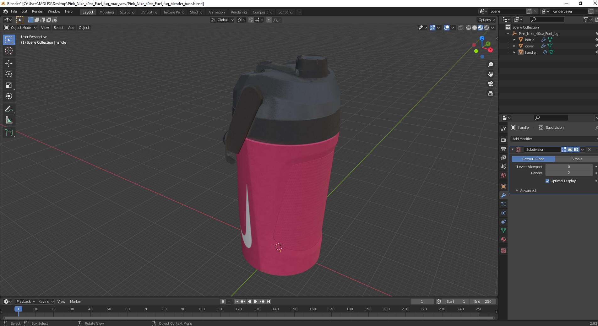
Task: Switch to the UV Editing workspace tab
Action: 149,12
